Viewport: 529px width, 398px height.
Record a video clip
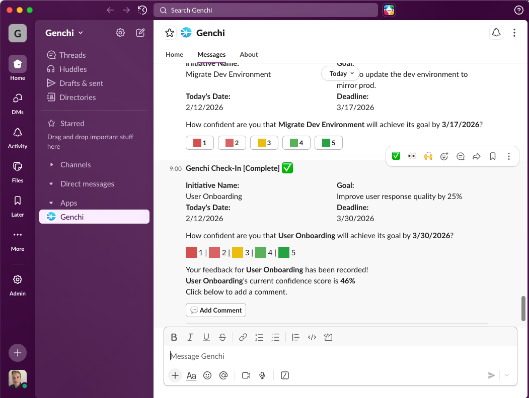[246, 375]
